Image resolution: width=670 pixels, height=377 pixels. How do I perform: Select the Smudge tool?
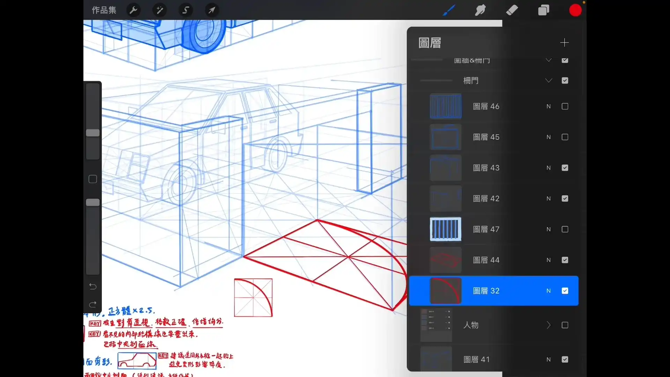pos(481,10)
